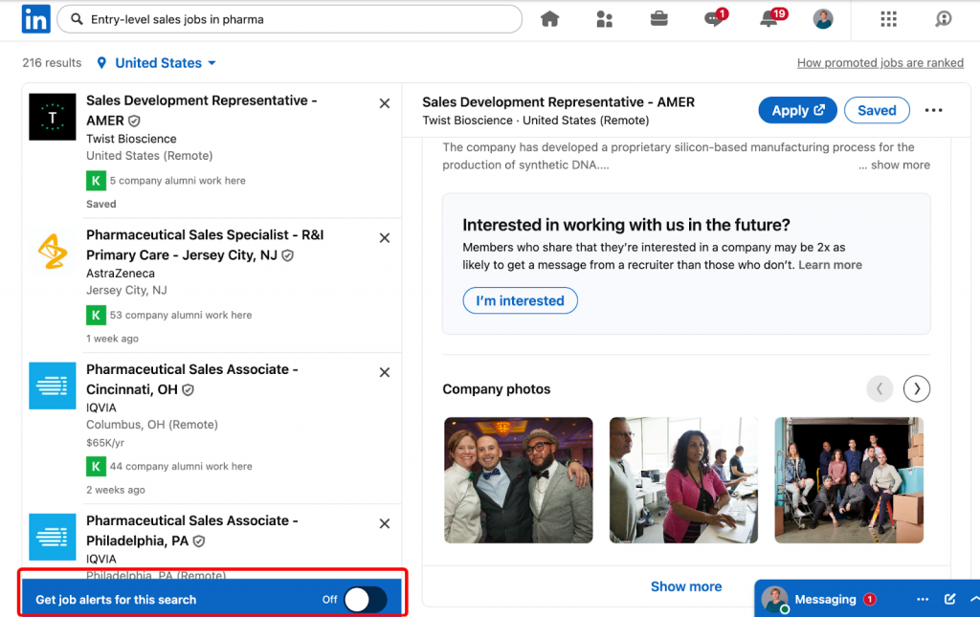Click the AstraZeneca logo

[x=53, y=251]
